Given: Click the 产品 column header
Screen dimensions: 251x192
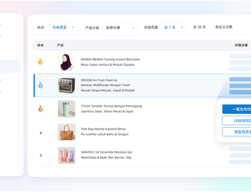Looking at the screenshot, I should (x=60, y=45).
